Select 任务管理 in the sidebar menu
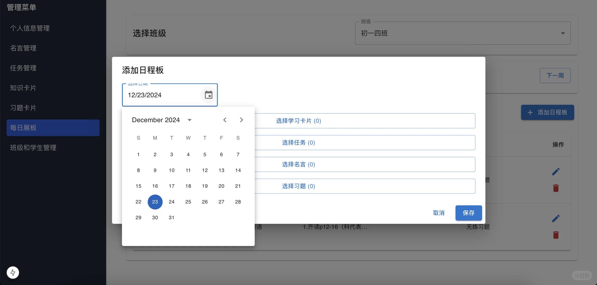 point(23,68)
